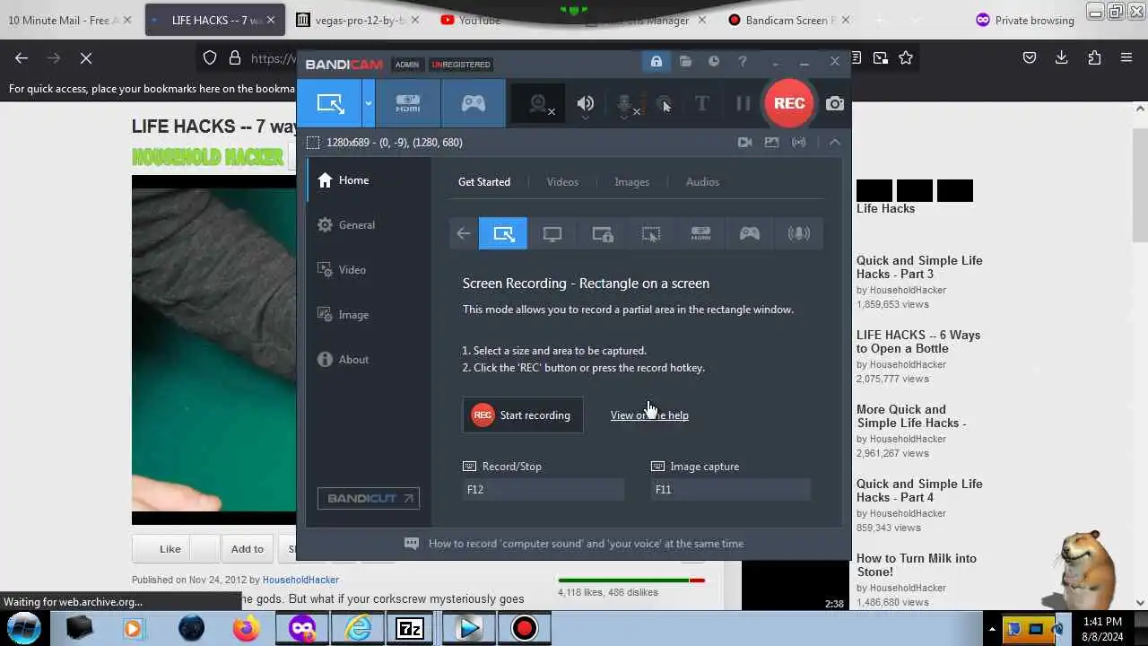Open the computer sound and voice tip
1148x646 pixels.
(574, 544)
